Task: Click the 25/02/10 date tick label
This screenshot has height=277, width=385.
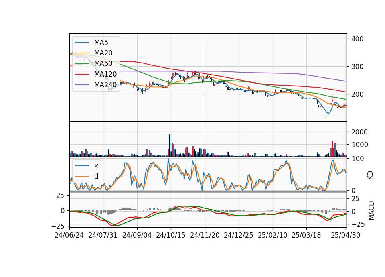Action: tap(273, 235)
